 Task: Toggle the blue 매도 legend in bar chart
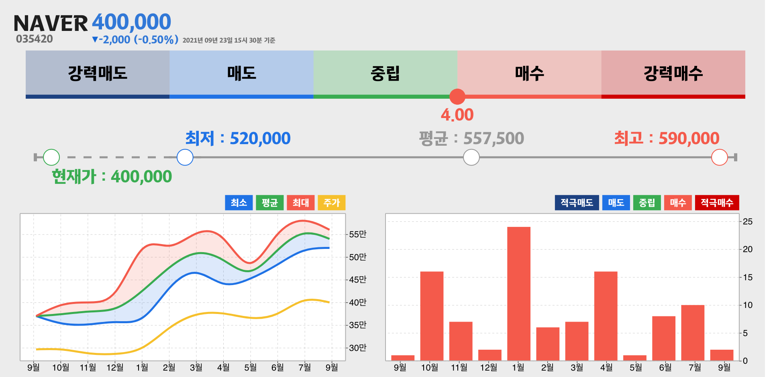(616, 203)
